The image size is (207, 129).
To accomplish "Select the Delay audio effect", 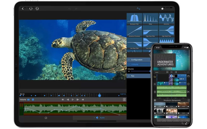I will [x=150, y=19].
